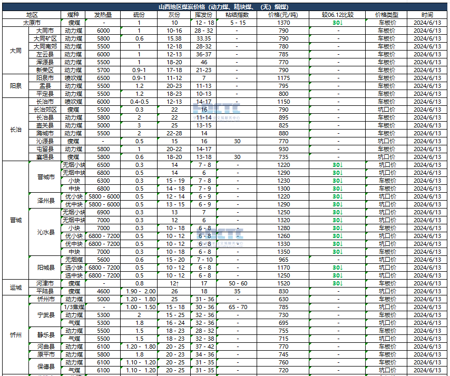Image resolution: width=450 pixels, height=376 pixels.
Task: Select the '大同矿区' cell
Action: [x=45, y=39]
